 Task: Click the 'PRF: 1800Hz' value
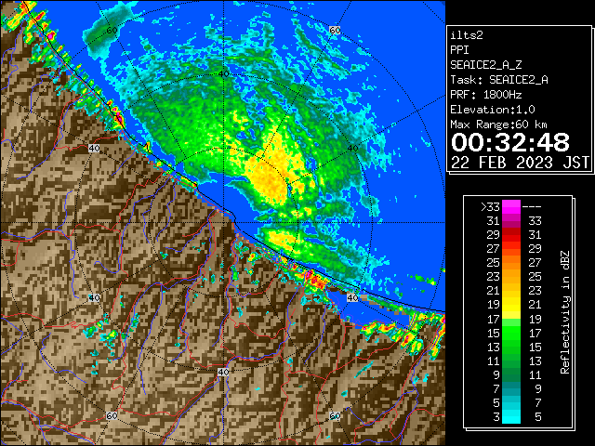[x=486, y=95]
